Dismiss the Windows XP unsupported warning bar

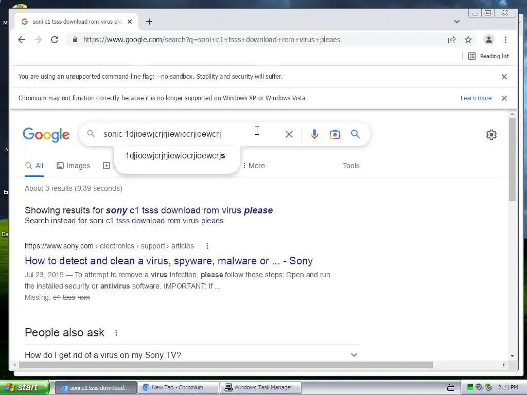504,98
